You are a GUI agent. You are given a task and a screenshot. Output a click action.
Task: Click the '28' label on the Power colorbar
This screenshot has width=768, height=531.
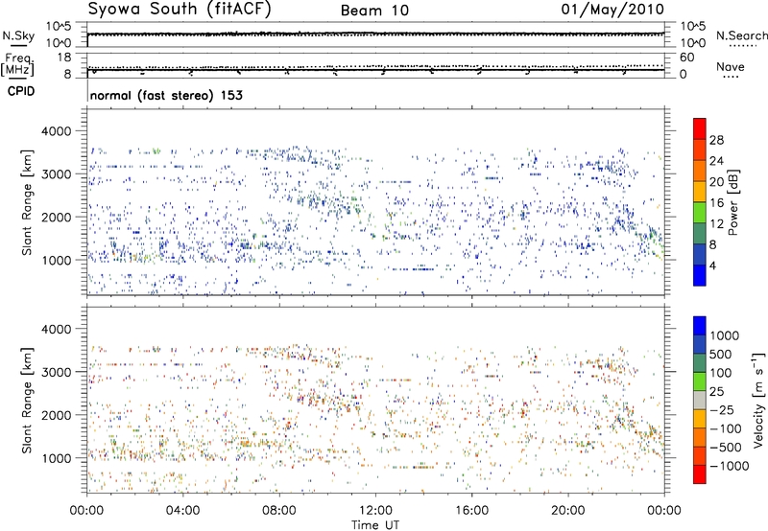click(716, 140)
